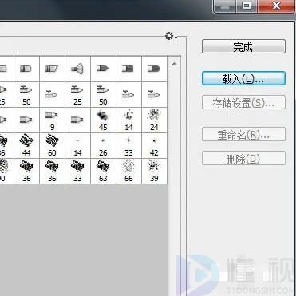Screen dimensions: 296x296
Task: Click the 载入(L)... load button
Action: [x=243, y=78]
